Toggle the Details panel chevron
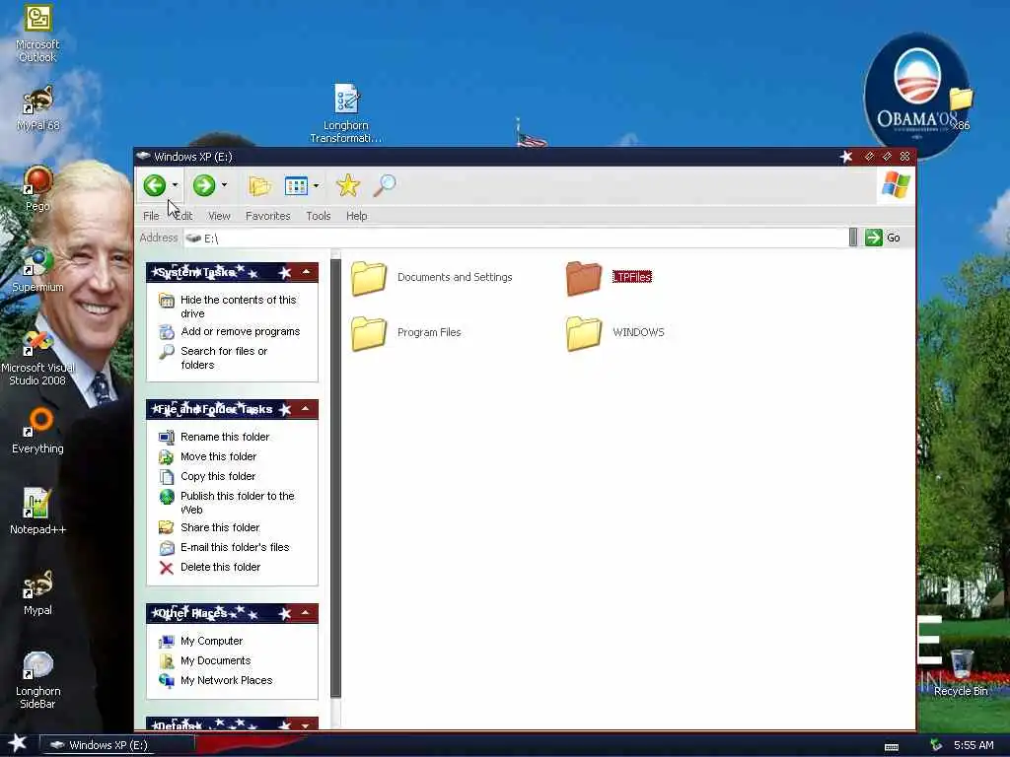Screen dimensions: 1010x757 click(306, 724)
